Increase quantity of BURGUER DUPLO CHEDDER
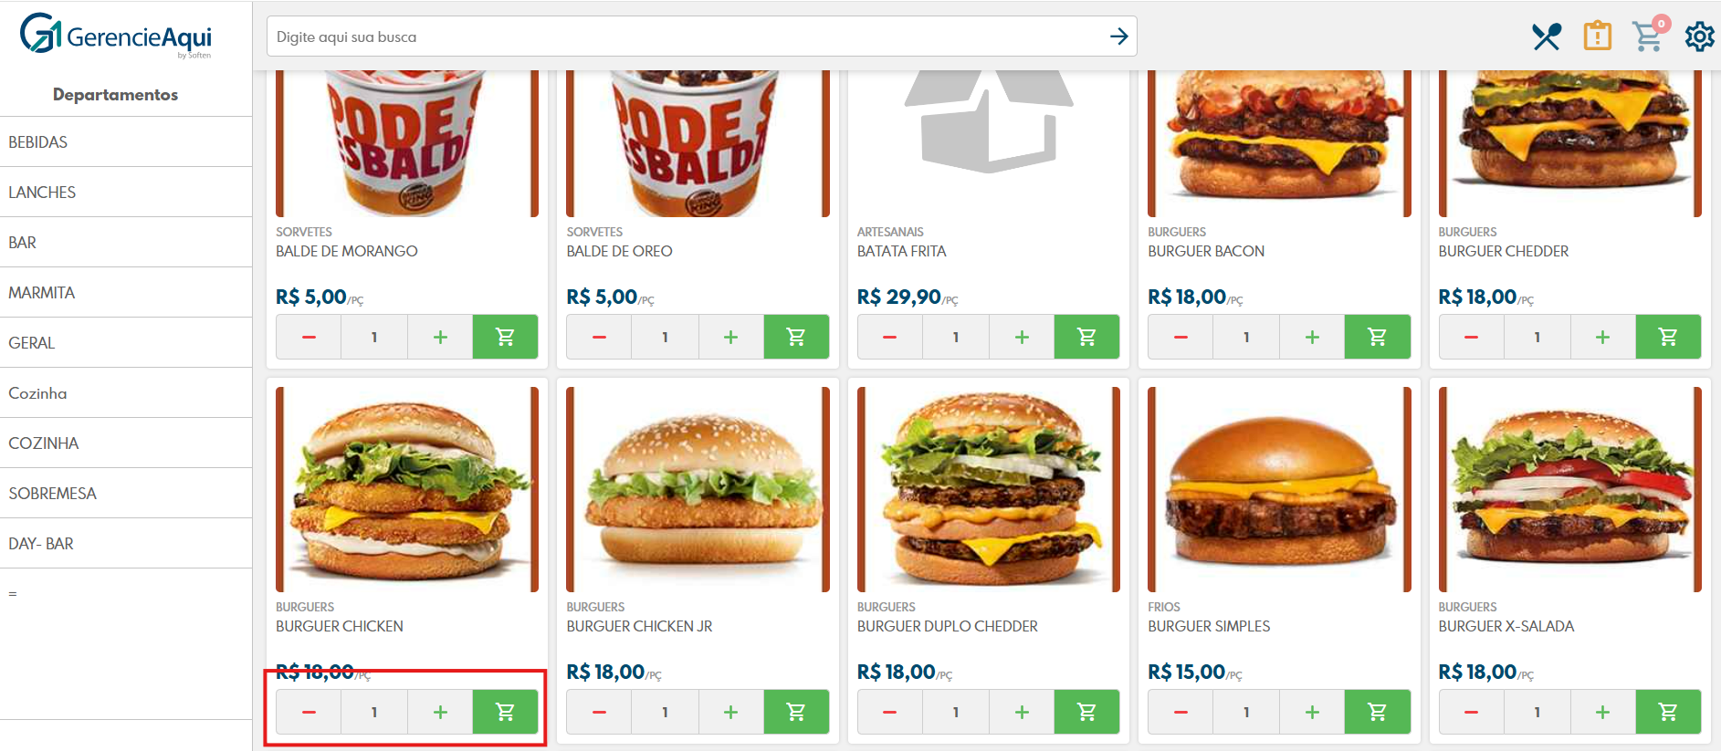This screenshot has height=751, width=1721. (1022, 712)
